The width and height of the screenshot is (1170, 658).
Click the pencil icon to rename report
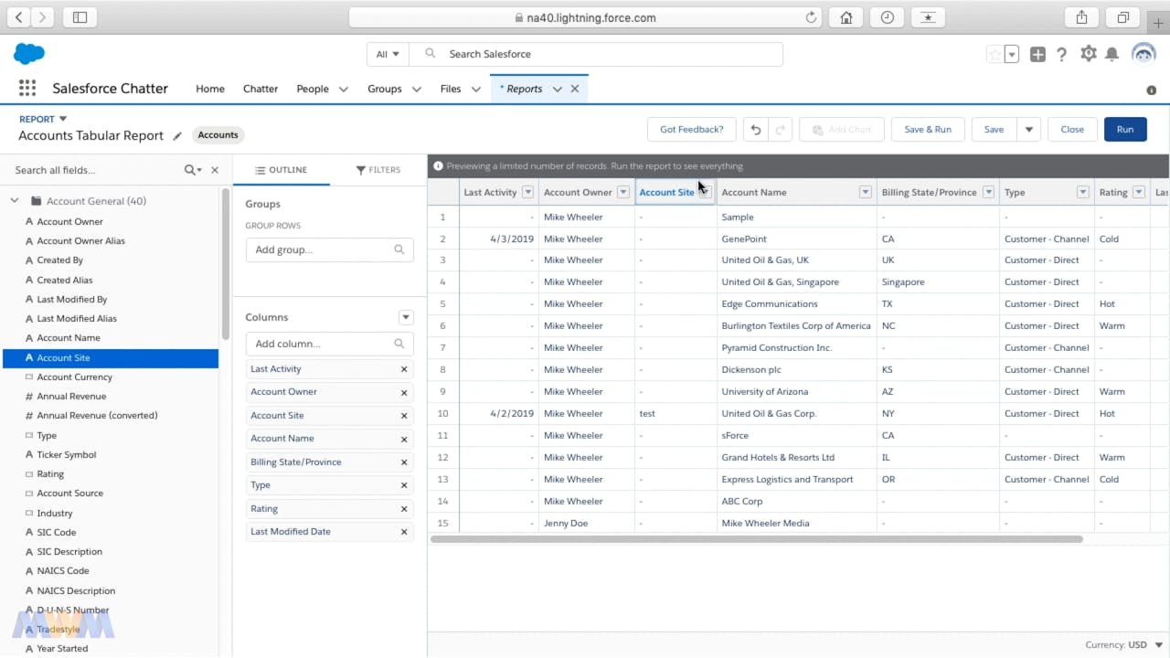point(177,136)
